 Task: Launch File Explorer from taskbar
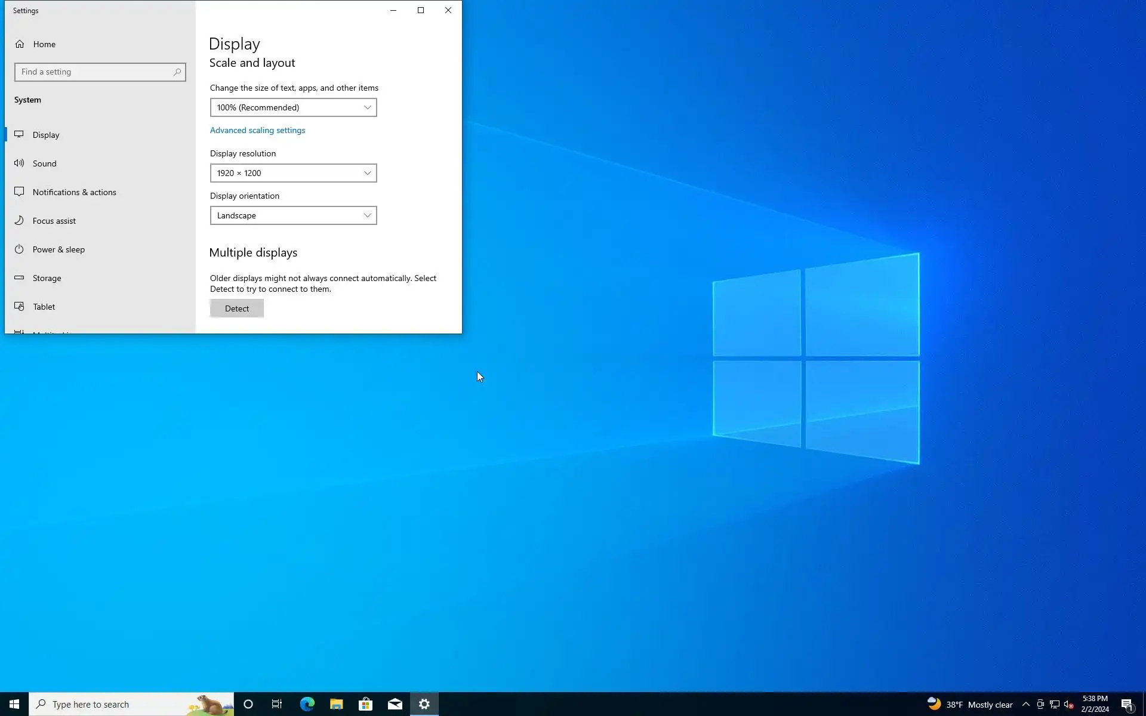click(336, 704)
